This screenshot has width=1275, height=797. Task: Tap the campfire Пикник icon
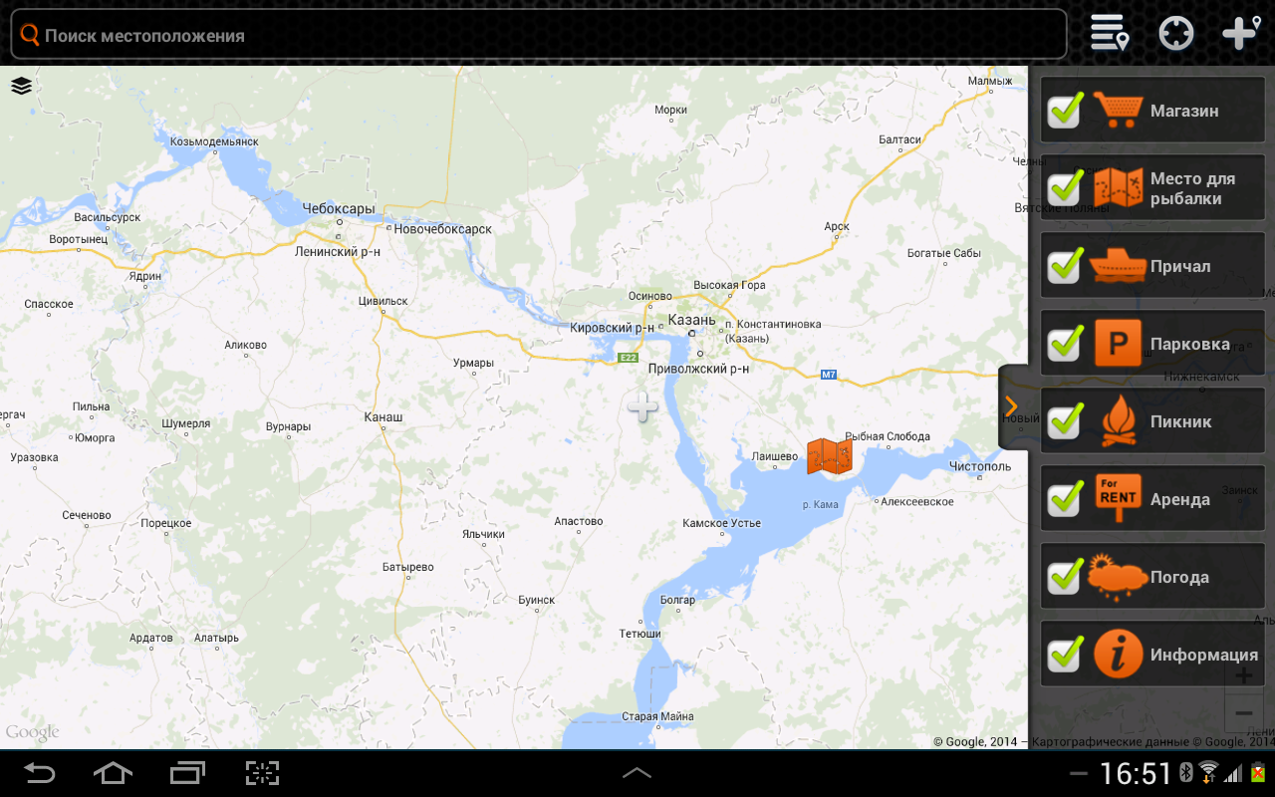[x=1119, y=420]
